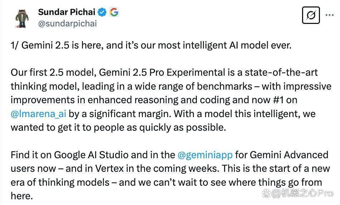Click the paw icon in the watermark

(x=266, y=193)
